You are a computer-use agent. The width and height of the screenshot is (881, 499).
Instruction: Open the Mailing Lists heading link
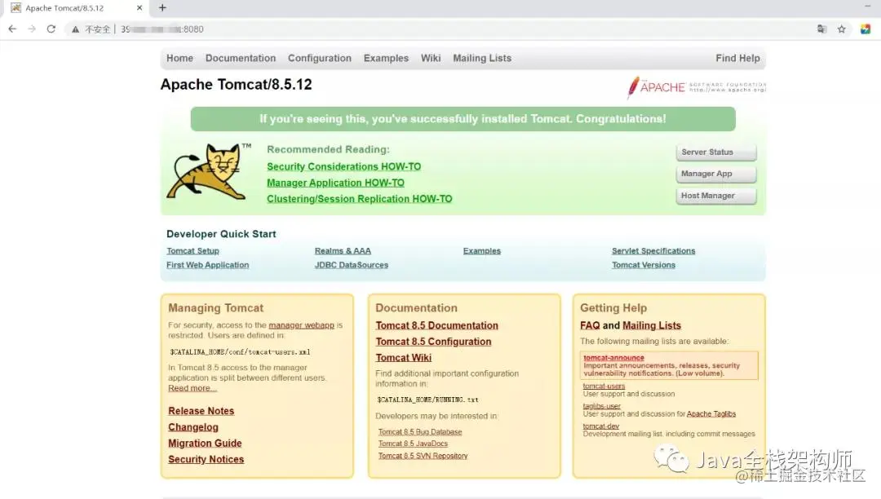[652, 325]
